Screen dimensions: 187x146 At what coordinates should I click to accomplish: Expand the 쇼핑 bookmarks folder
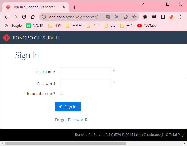click(93, 26)
